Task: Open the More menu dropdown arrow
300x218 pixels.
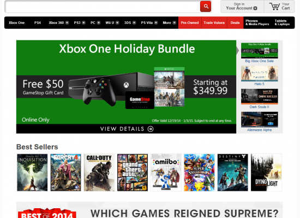Action: (175, 23)
